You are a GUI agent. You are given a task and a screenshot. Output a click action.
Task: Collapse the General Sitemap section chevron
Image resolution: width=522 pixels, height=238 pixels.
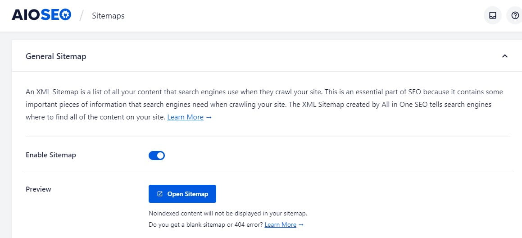(505, 56)
